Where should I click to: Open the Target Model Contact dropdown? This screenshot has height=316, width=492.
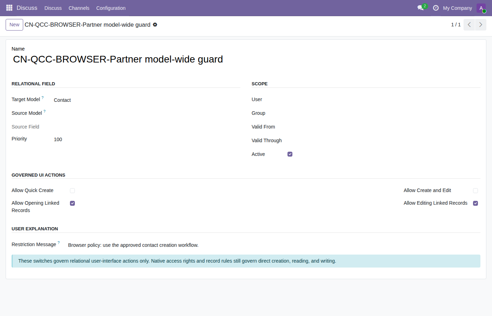147,100
